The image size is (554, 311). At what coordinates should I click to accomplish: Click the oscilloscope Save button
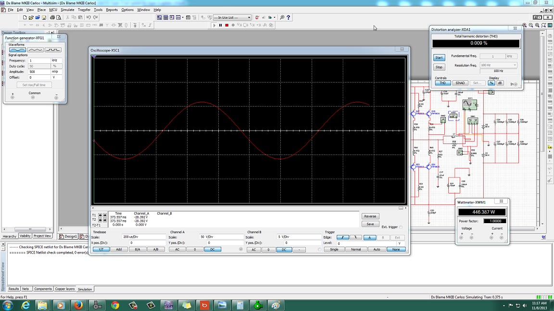coord(370,224)
